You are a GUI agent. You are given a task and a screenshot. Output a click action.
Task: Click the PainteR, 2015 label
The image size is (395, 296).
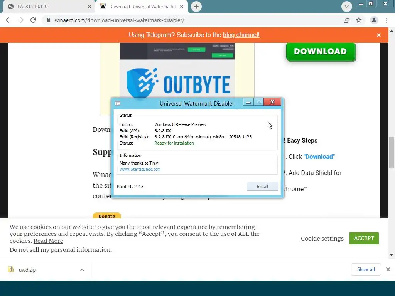pyautogui.click(x=130, y=187)
